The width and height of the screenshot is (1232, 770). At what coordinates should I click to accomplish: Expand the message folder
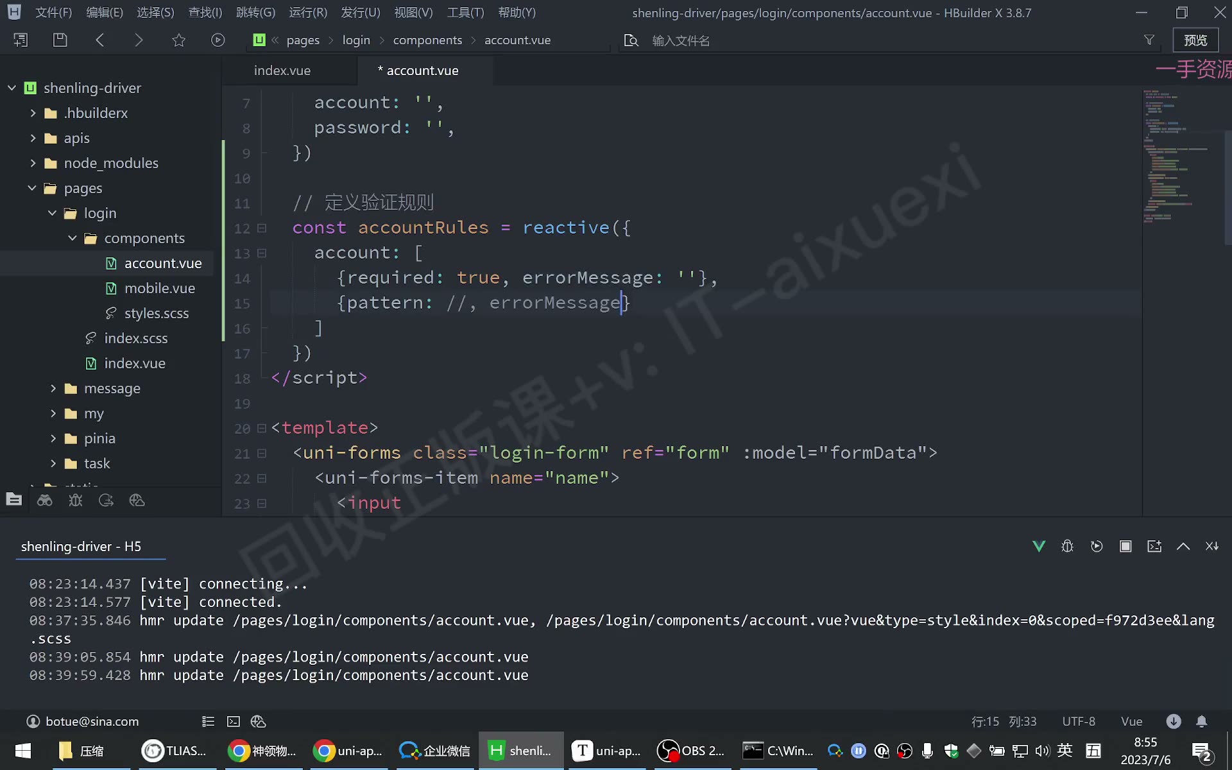click(x=53, y=388)
